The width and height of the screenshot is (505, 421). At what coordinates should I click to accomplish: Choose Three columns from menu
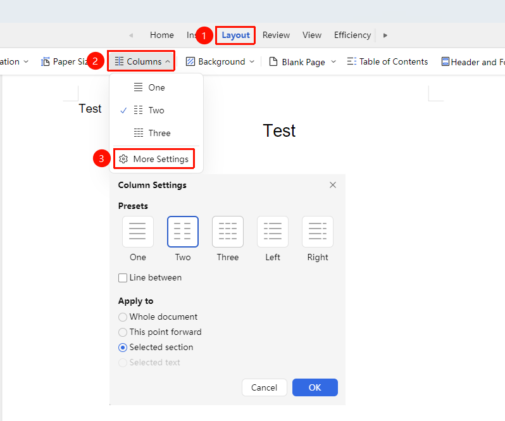click(x=156, y=133)
